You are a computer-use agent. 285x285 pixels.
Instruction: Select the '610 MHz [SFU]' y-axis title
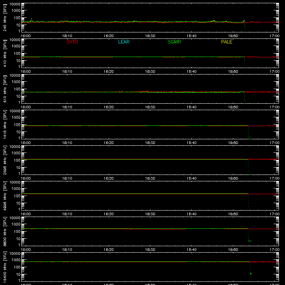coord(5,89)
